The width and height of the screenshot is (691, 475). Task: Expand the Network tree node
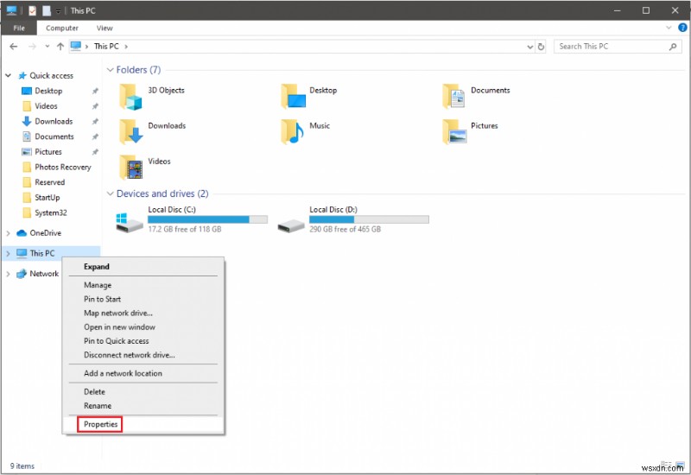[x=8, y=274]
